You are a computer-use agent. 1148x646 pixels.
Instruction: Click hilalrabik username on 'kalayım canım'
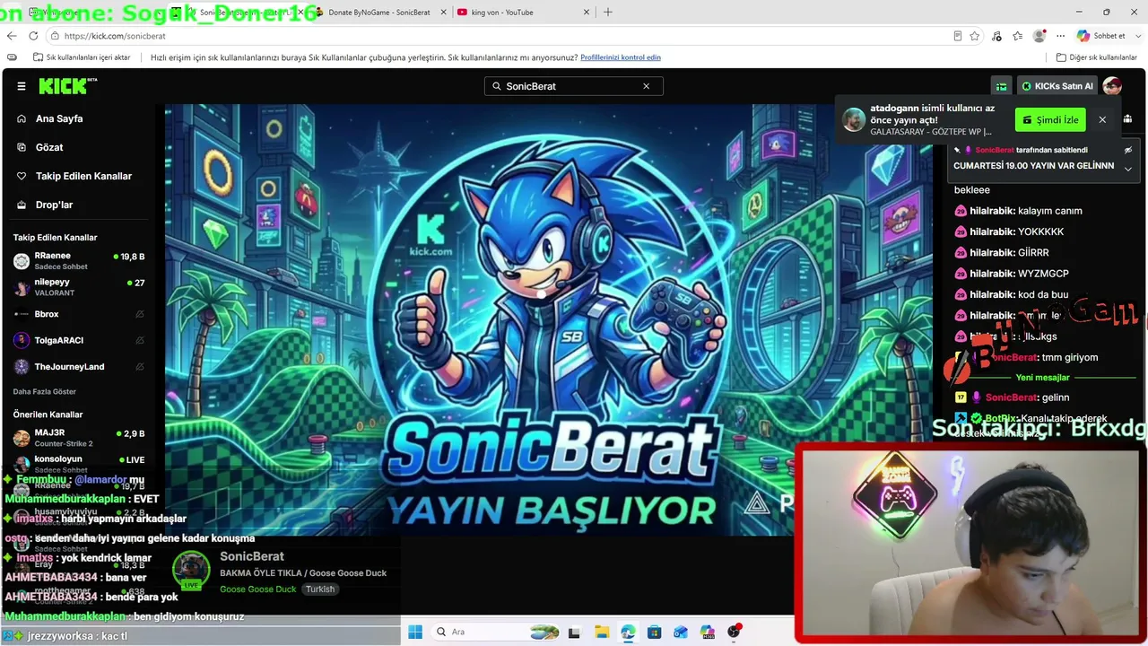coord(991,211)
